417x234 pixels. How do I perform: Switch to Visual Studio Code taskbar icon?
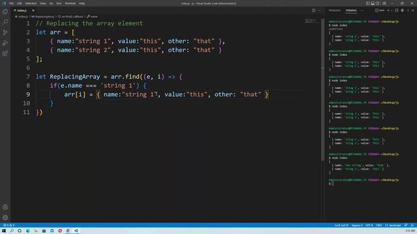click(76, 231)
